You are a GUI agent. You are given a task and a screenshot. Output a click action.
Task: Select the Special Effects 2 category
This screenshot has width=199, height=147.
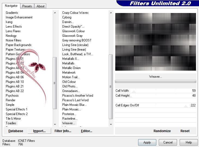[17, 114]
